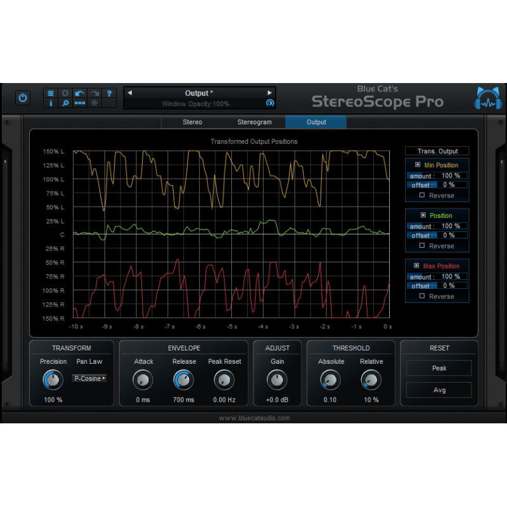The image size is (507, 507).
Task: Open help with the question mark icon
Action: pyautogui.click(x=109, y=93)
